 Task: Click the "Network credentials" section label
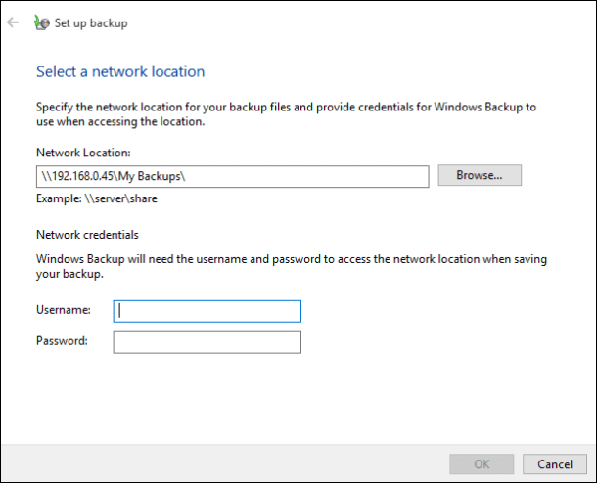pos(87,235)
